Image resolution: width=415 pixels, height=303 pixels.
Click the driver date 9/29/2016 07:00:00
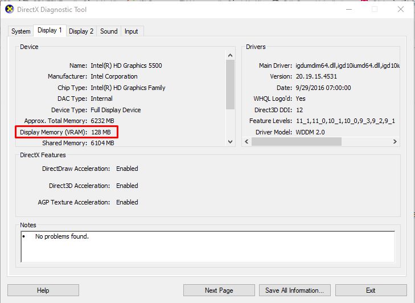click(323, 88)
